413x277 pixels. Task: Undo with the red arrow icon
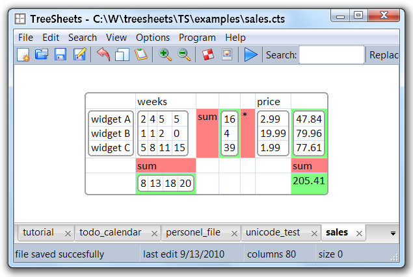point(103,54)
